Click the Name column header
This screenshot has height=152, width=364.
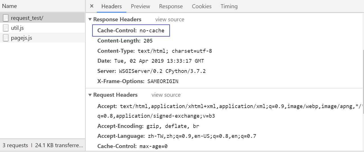point(9,6)
